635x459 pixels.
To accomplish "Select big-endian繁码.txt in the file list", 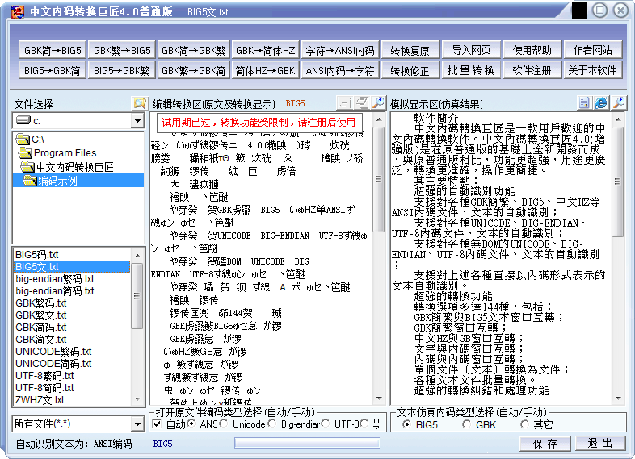I will 73,278.
